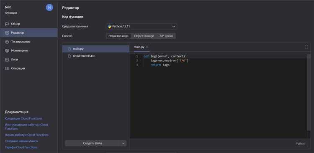Open Создание навыка Алисы link
The height and width of the screenshot is (153, 314).
click(x=21, y=141)
